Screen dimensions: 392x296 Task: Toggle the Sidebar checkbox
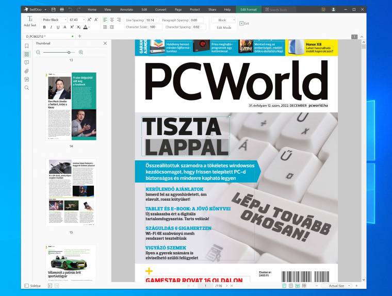(x=27, y=286)
